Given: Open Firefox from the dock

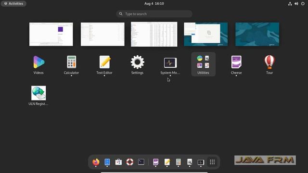Looking at the screenshot, I should tap(96, 162).
